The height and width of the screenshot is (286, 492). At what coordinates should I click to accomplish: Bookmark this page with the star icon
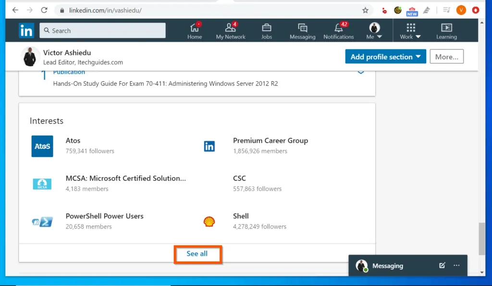tap(365, 10)
